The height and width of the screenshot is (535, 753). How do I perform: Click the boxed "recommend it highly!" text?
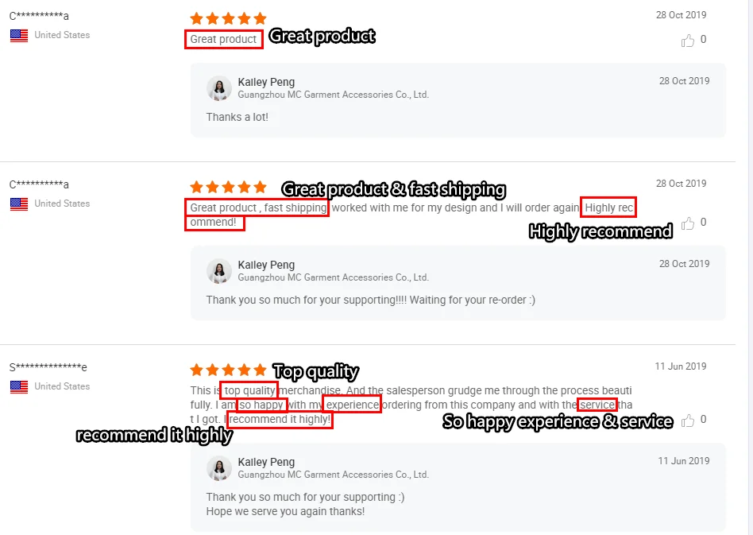(280, 419)
